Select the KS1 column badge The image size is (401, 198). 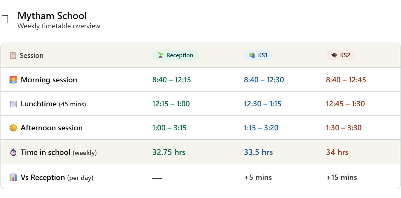[x=258, y=55]
